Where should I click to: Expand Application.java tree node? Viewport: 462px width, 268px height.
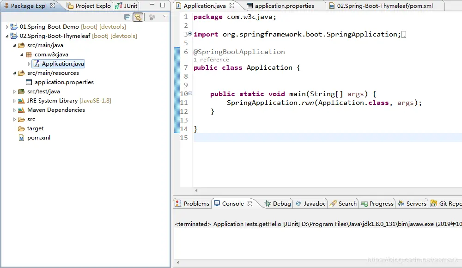(x=29, y=64)
